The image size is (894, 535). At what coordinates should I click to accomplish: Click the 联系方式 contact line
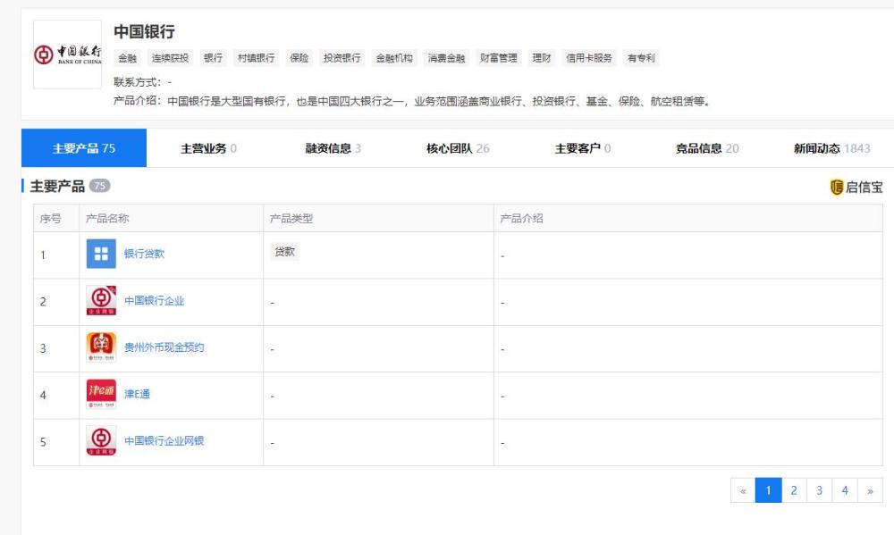click(142, 82)
